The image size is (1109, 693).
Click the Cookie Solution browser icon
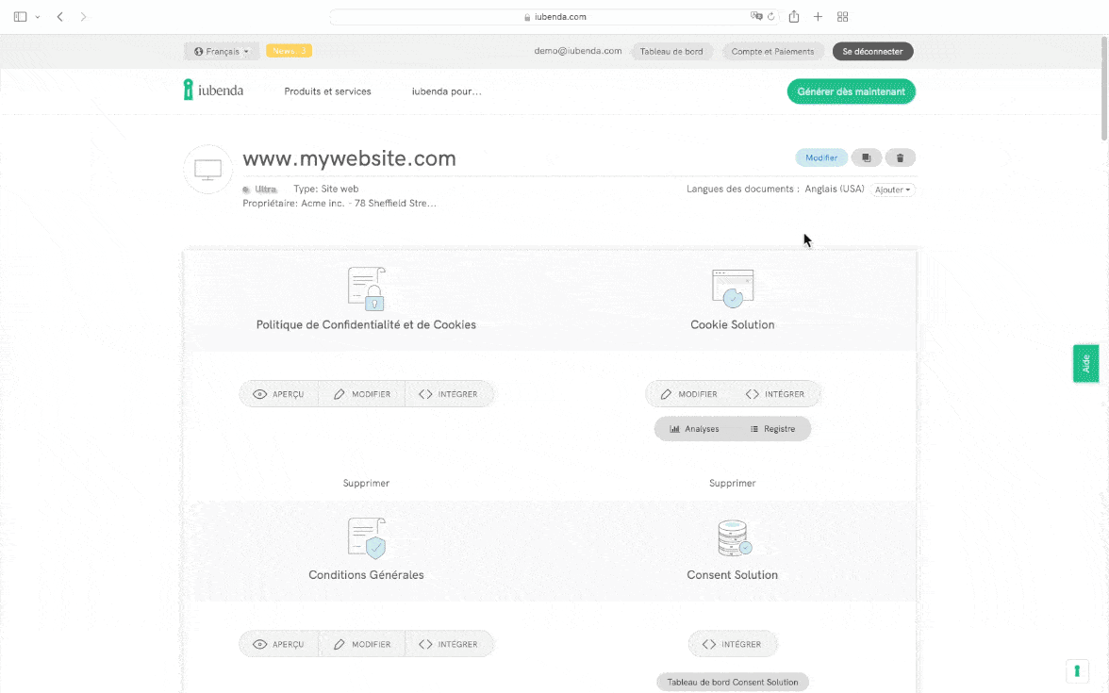pos(733,289)
